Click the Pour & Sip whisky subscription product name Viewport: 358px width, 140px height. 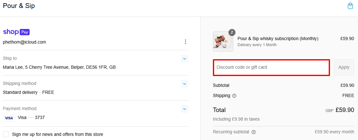click(278, 38)
